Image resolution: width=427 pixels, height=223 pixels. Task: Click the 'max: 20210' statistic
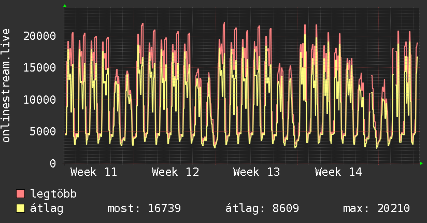click(x=376, y=208)
